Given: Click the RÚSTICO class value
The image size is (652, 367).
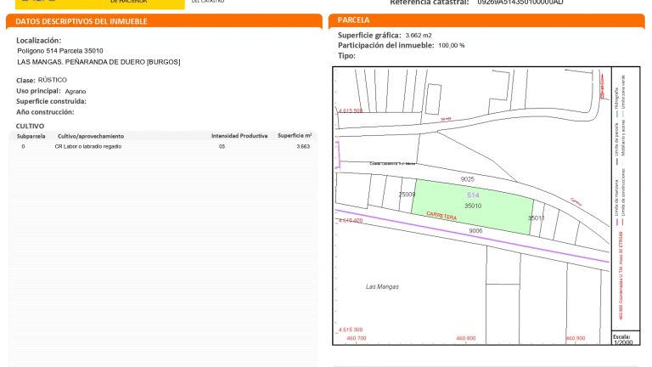Looking at the screenshot, I should coord(53,80).
